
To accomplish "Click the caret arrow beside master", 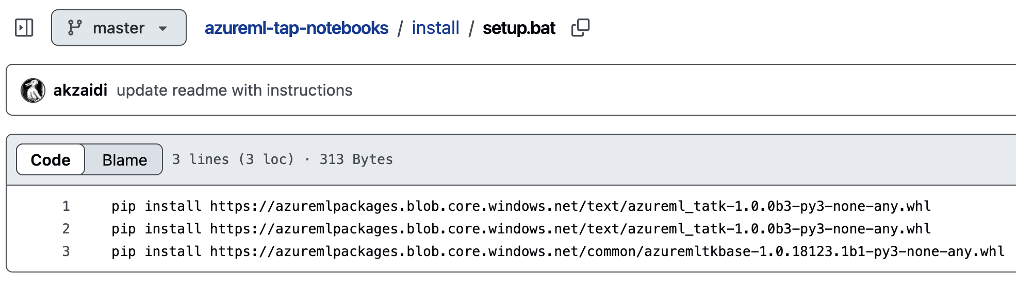I will (163, 28).
